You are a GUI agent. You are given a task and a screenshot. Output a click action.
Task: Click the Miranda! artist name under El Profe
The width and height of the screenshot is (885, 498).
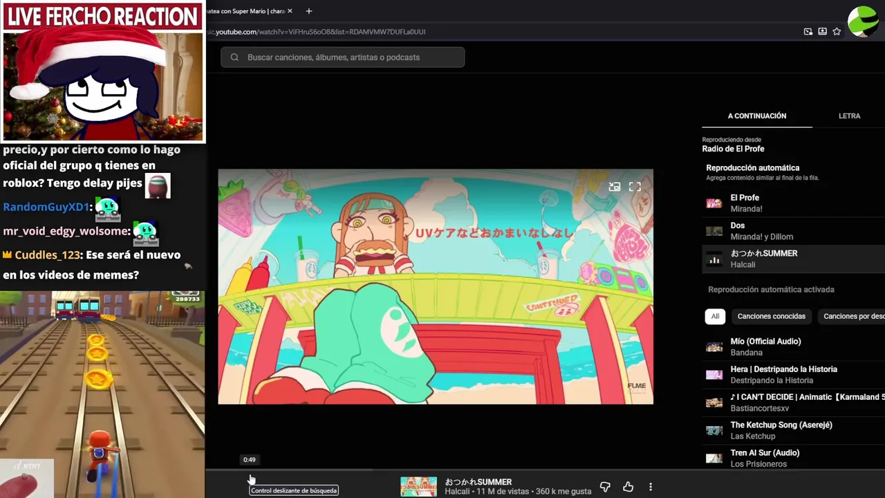click(747, 209)
